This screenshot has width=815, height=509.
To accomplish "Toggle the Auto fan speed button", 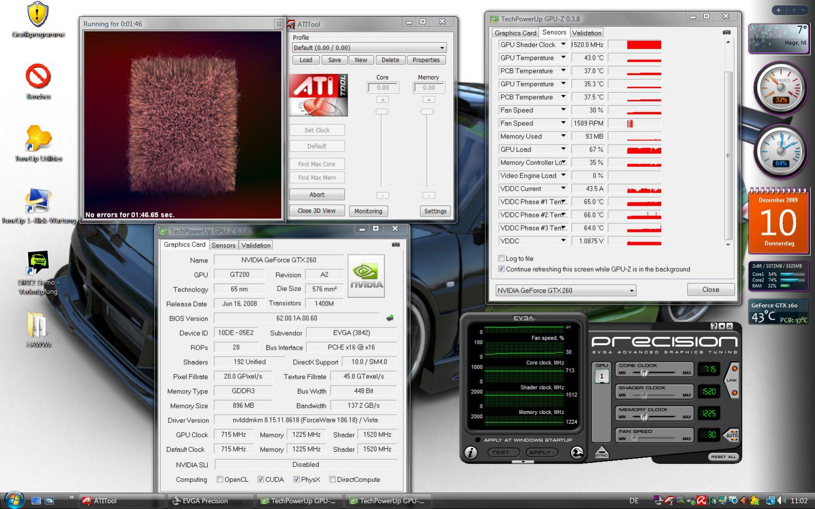I will [732, 434].
